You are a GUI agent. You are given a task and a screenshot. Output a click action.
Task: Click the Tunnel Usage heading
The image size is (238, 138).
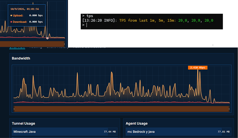tap(23, 124)
